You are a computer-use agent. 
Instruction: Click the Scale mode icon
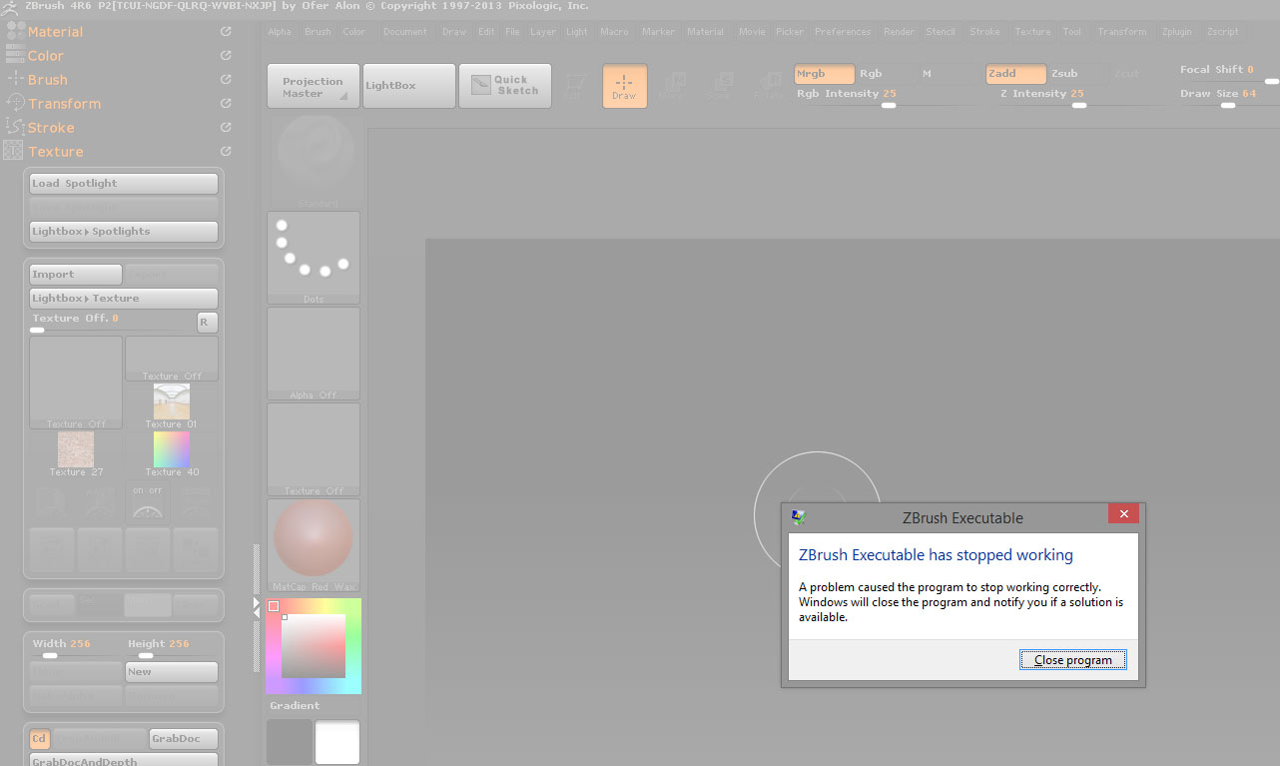point(720,86)
